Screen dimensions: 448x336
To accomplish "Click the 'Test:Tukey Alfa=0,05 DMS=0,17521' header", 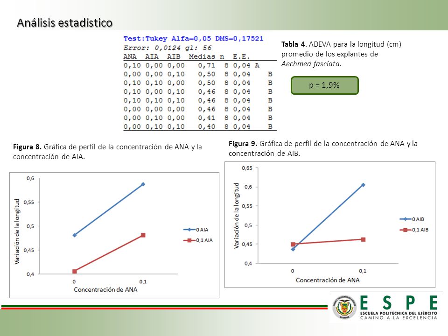I will 193,39.
